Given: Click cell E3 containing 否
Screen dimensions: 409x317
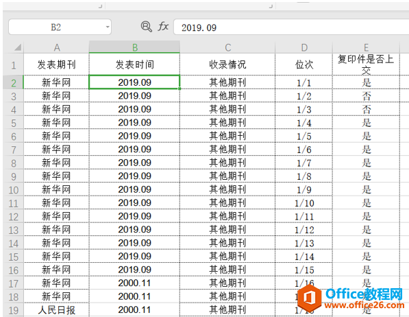Looking at the screenshot, I should [366, 96].
